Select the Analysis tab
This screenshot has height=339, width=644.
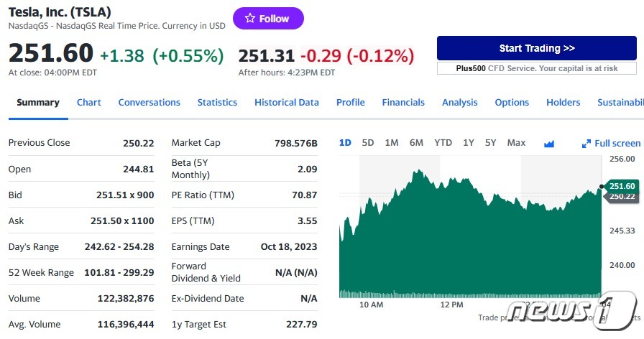coord(459,103)
